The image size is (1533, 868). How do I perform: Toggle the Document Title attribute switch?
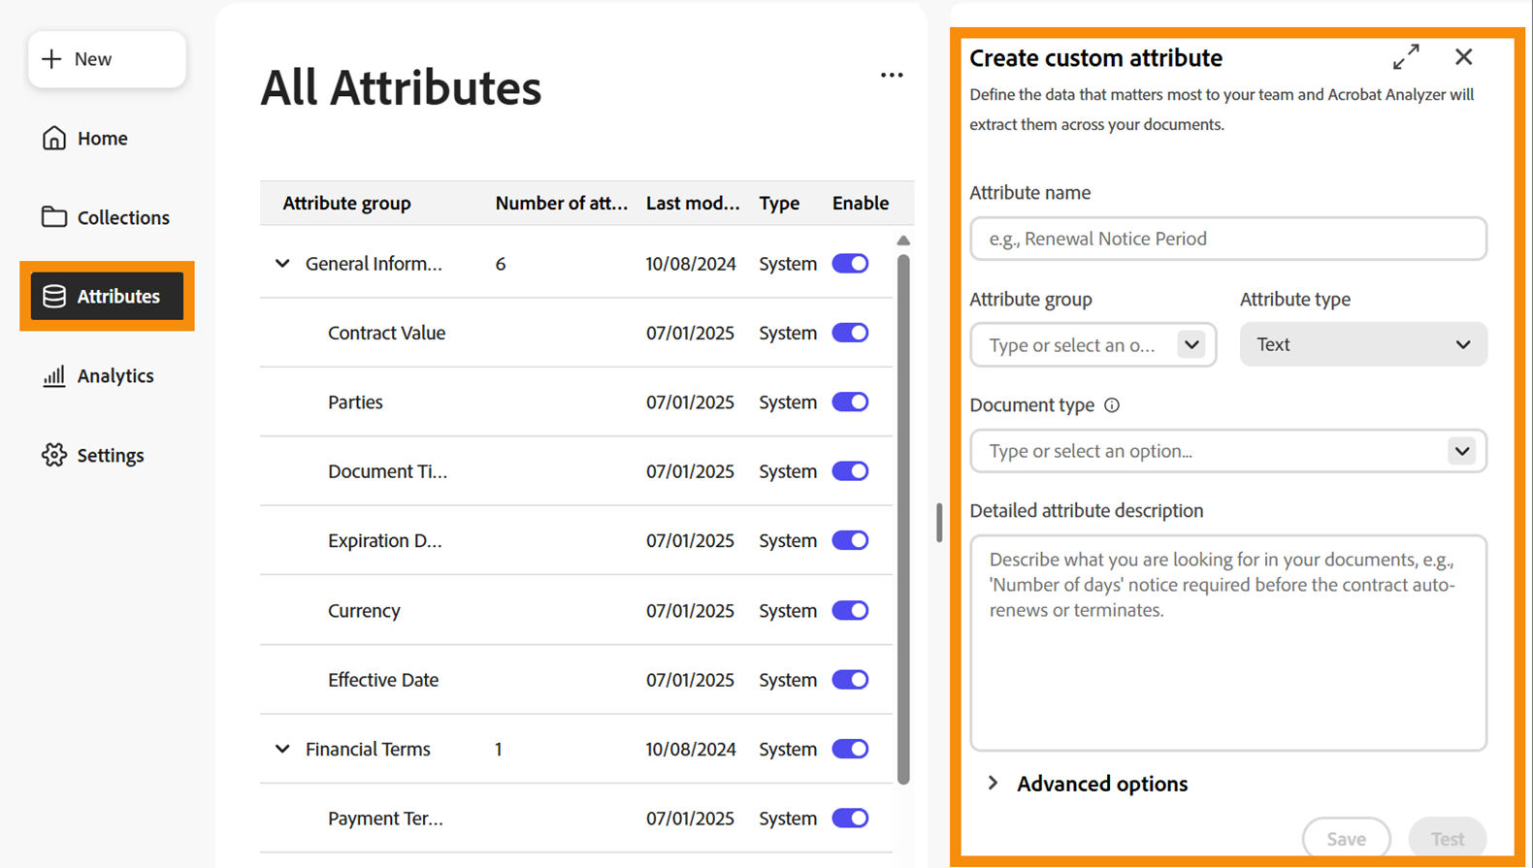(850, 471)
